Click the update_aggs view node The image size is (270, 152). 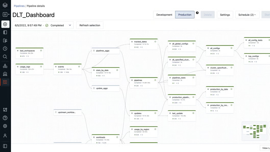pos(106,88)
